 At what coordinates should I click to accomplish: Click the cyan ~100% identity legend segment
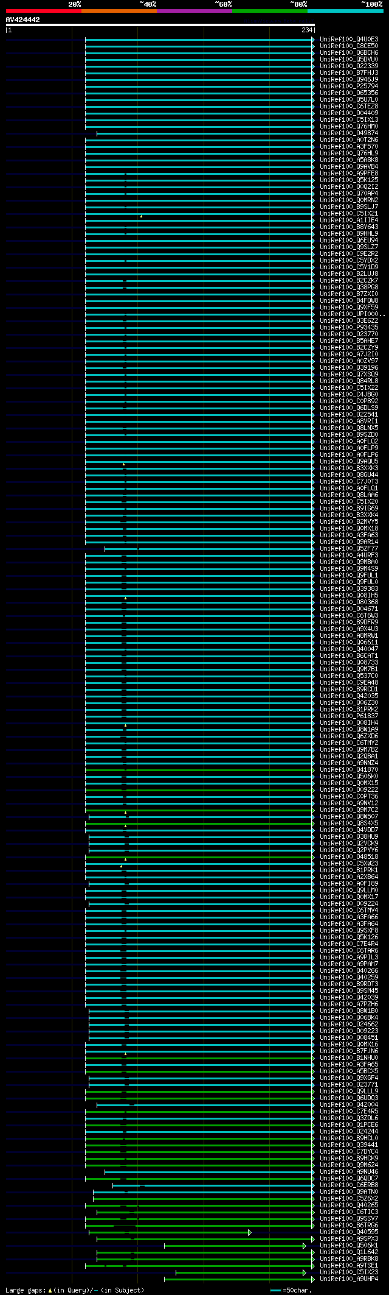[x=345, y=11]
